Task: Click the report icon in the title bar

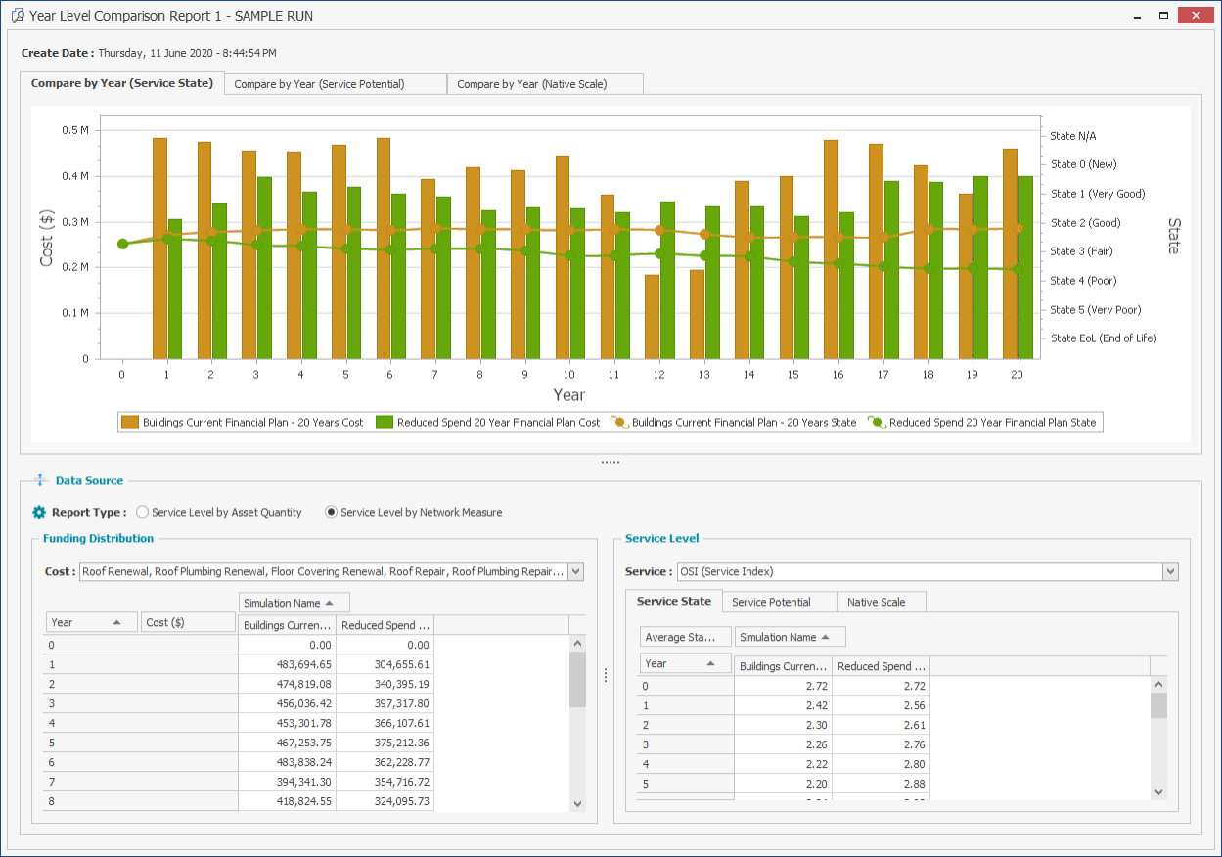Action: click(x=17, y=16)
